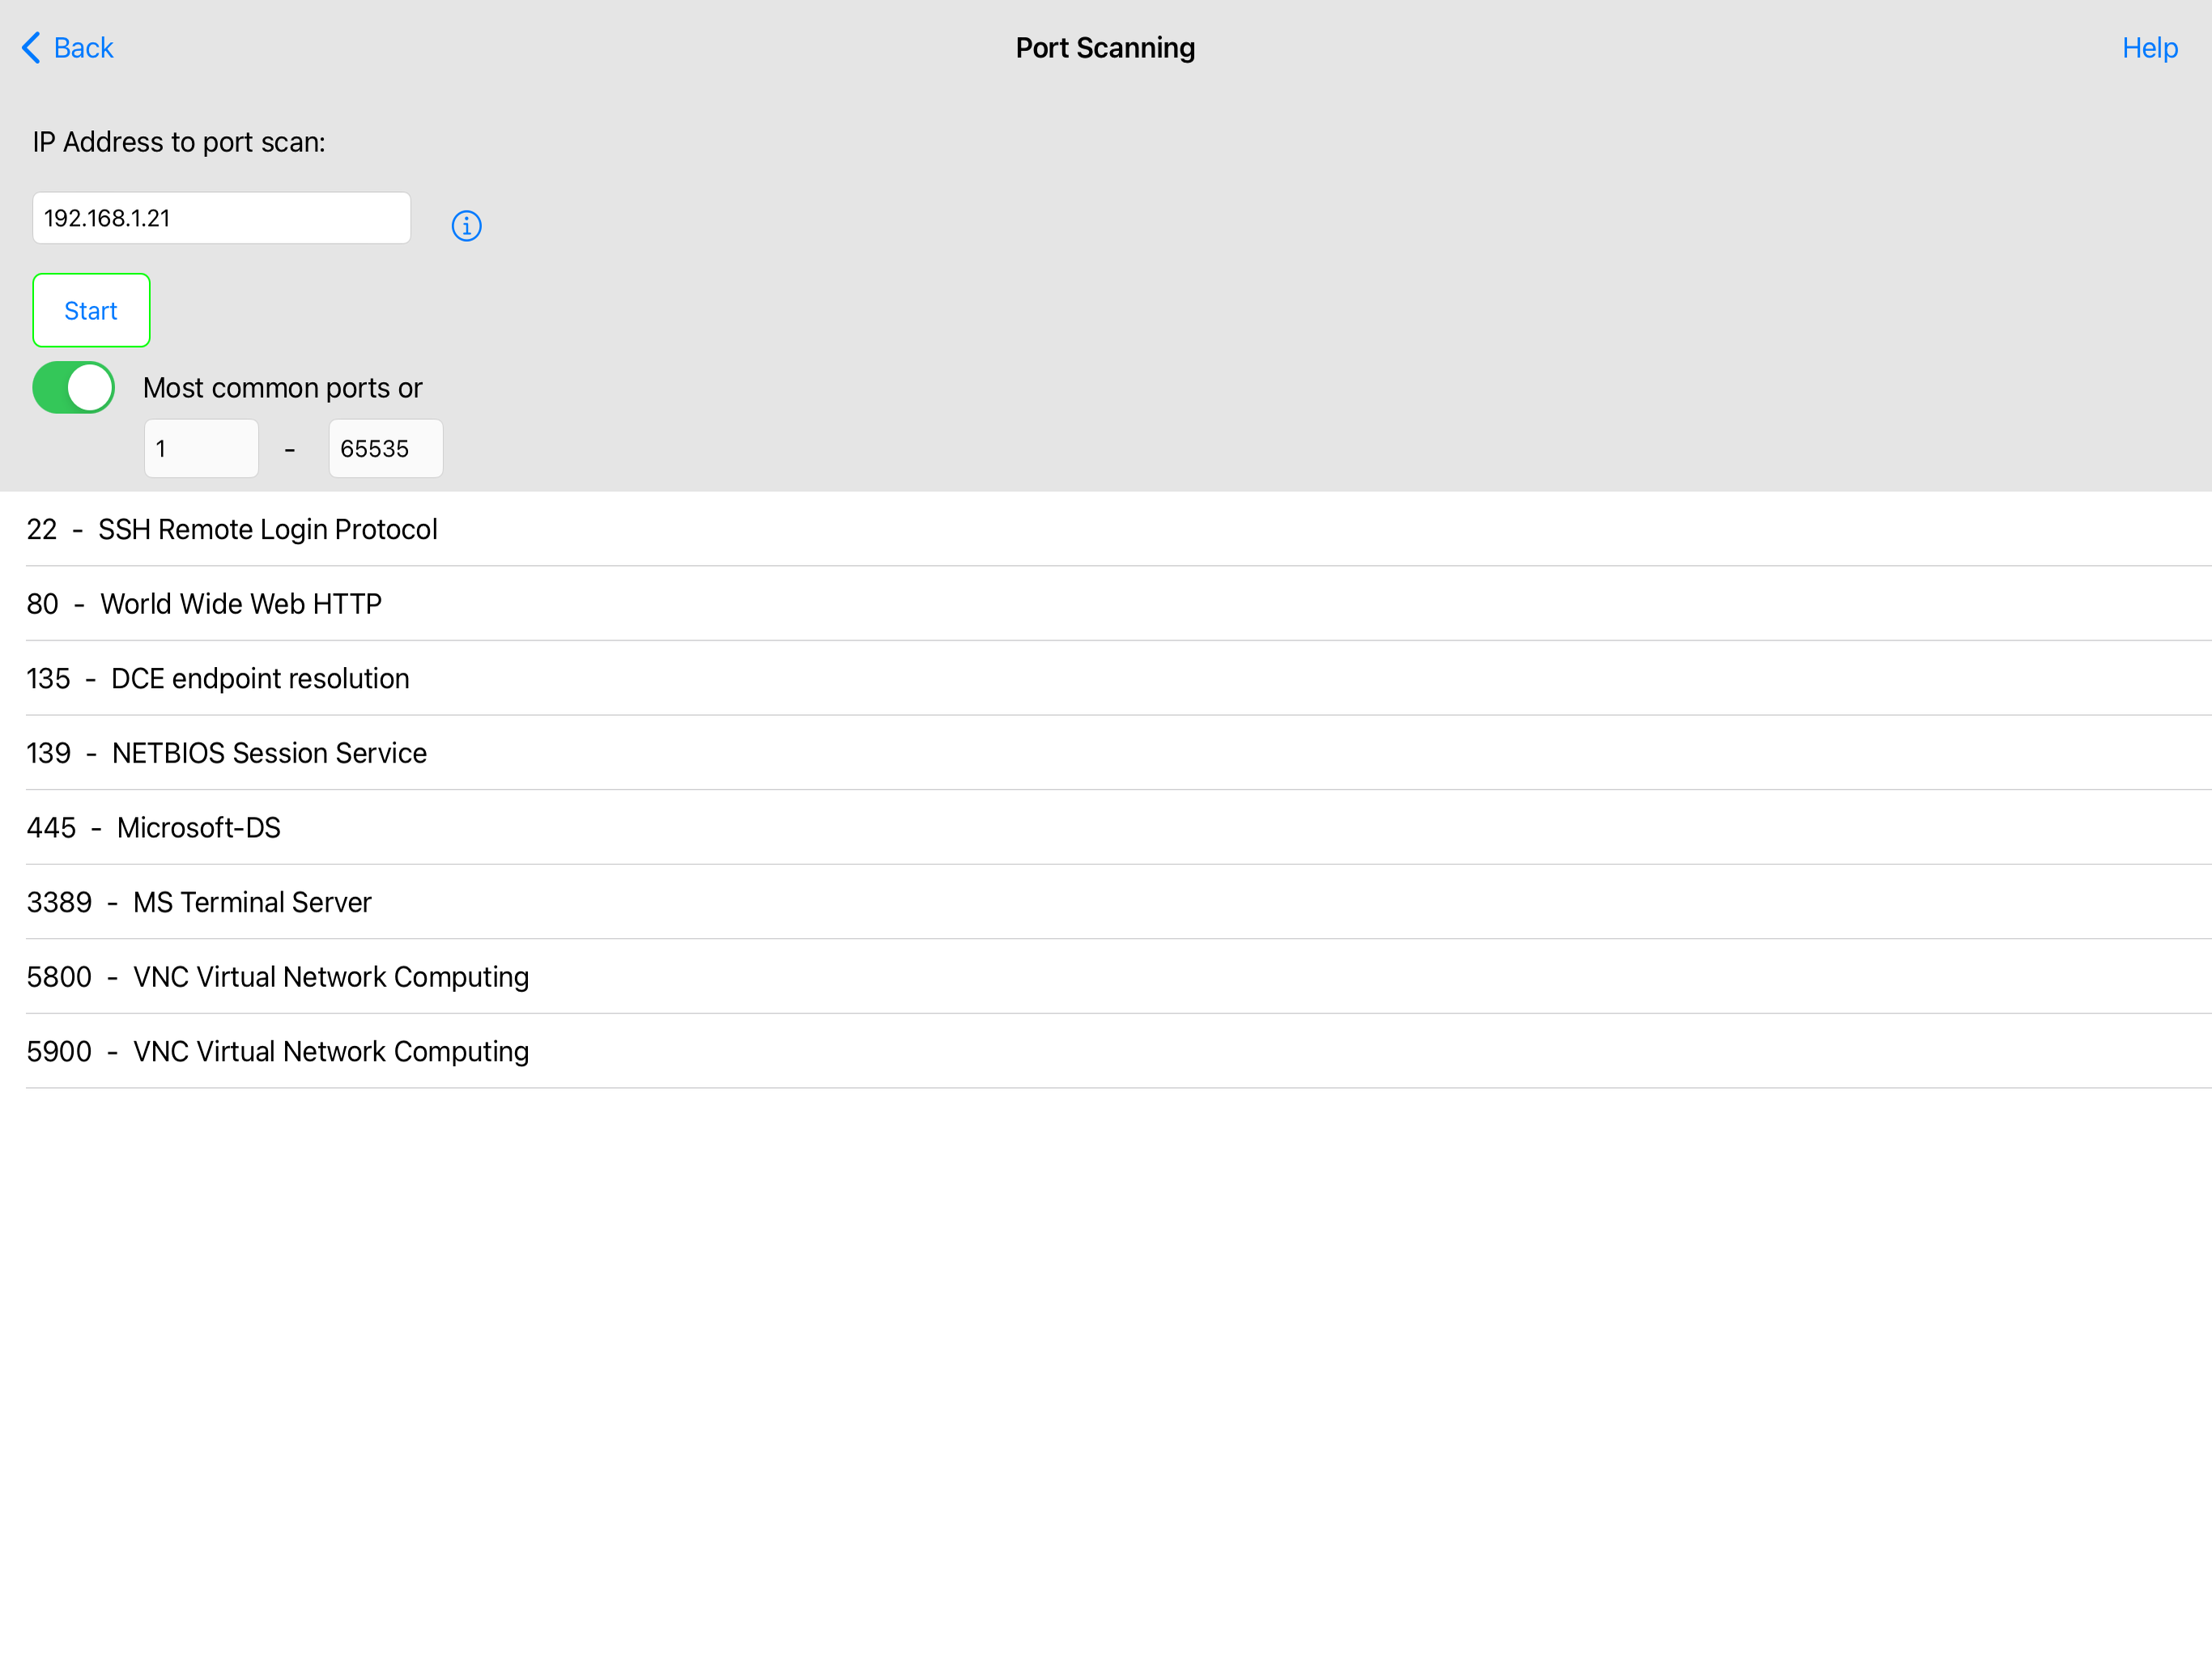Click the starting port number field
Screen dimensions: 2212x1658
click(201, 449)
